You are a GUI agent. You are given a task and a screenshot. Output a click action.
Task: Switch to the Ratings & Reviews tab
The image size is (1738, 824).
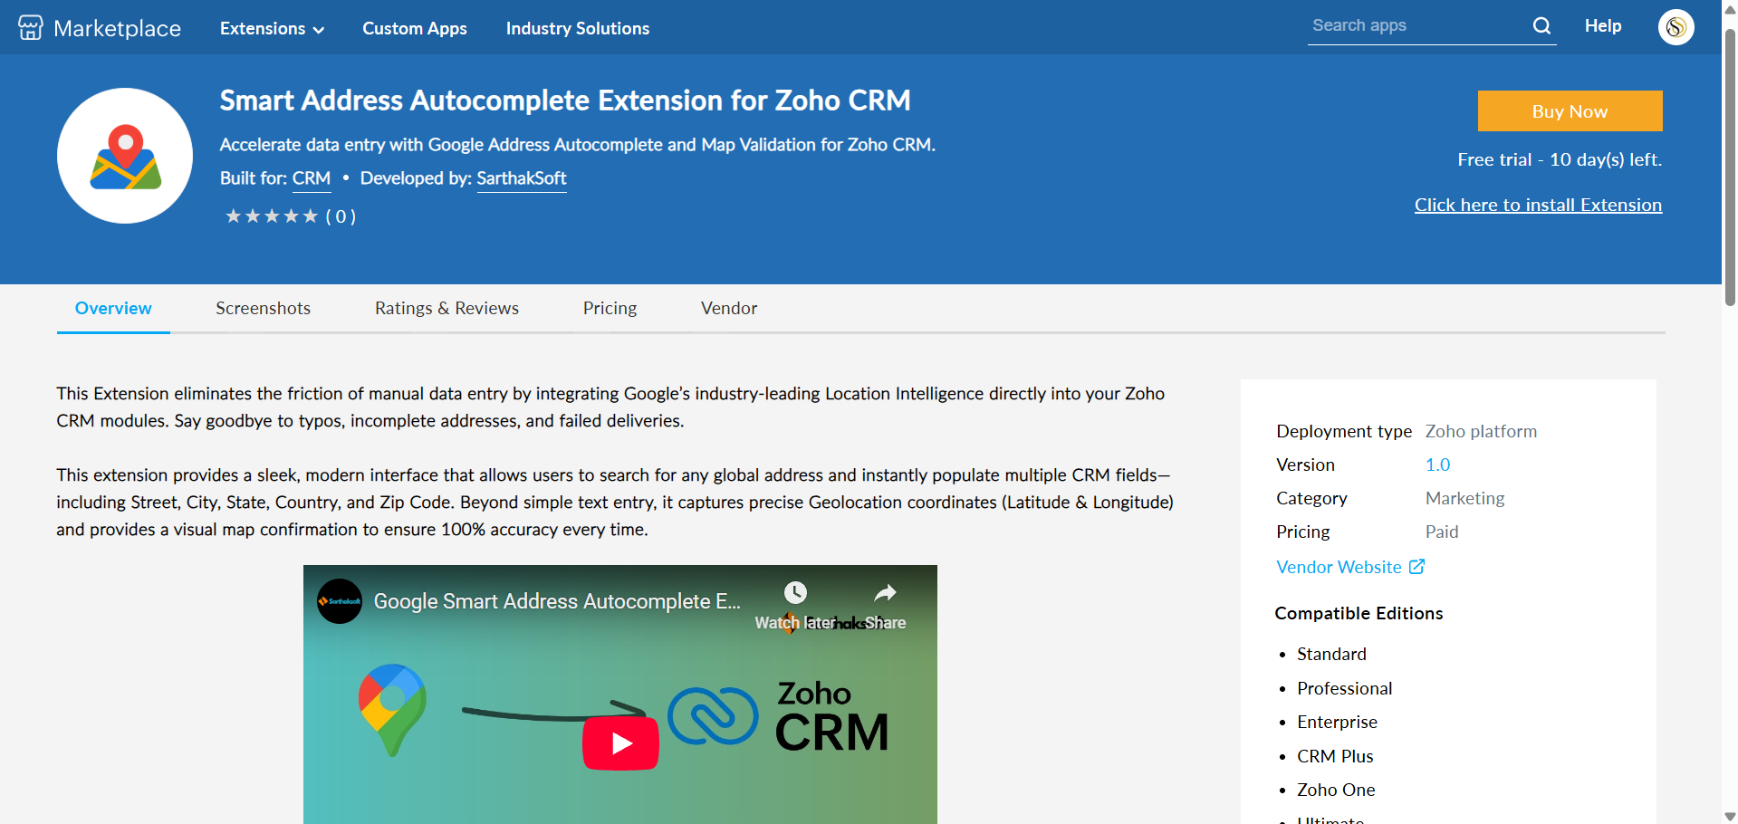(x=447, y=308)
